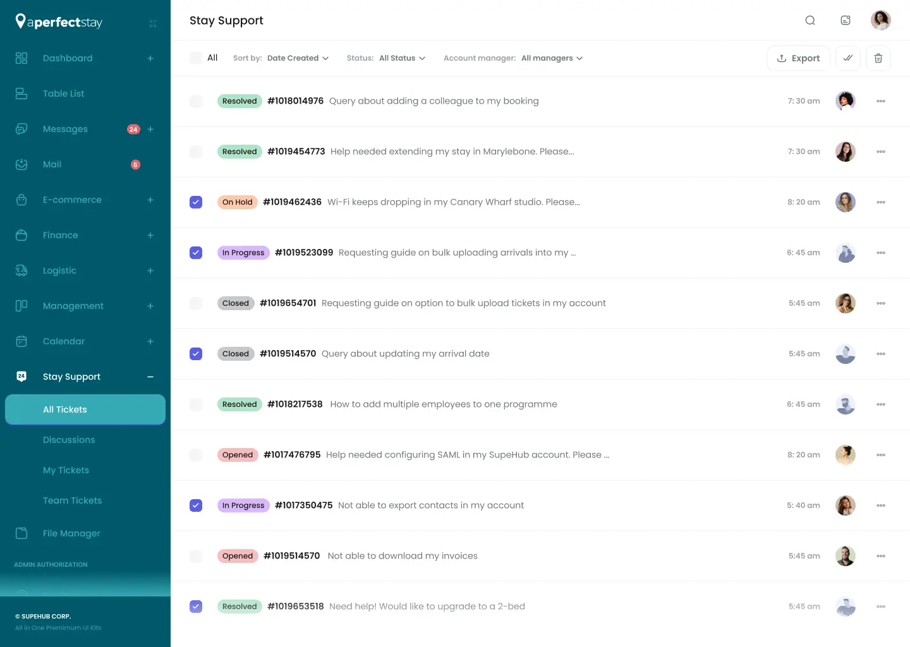Expand the Messages plus icon
The height and width of the screenshot is (647, 910).
[150, 129]
